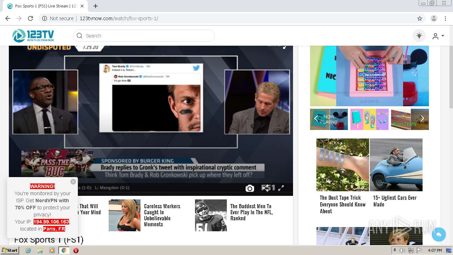
Task: Bookmark this page with star icon
Action: coord(420,18)
